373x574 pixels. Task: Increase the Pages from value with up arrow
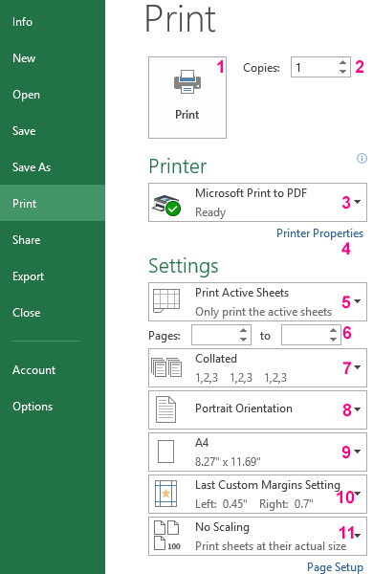tap(244, 330)
